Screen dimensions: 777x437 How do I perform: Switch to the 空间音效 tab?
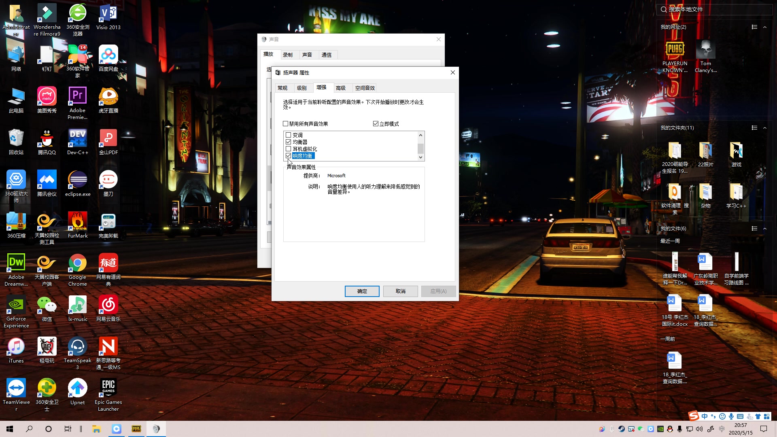pos(365,88)
